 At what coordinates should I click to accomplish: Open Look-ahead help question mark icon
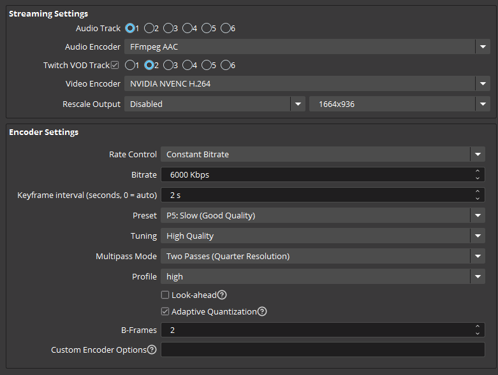(222, 295)
